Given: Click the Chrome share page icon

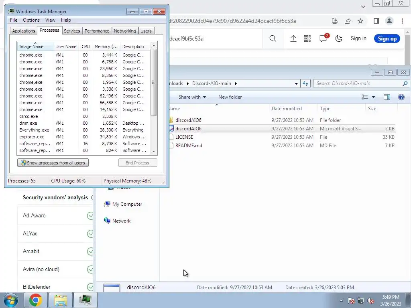Looking at the screenshot, I should click(x=348, y=21).
